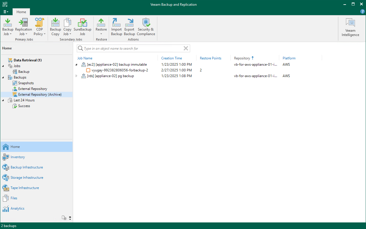Sort by Creation Time column

172,58
